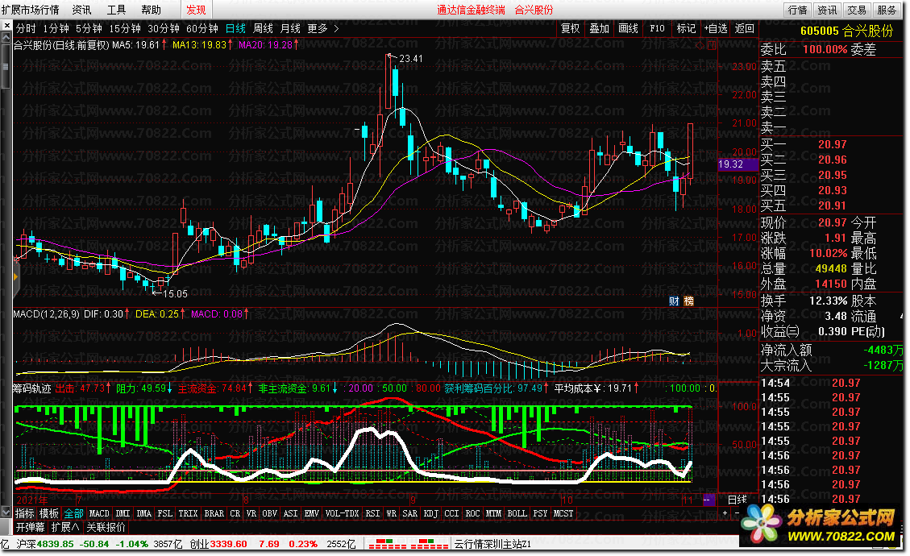Choose the TRIX indicator
The image size is (910, 556).
click(188, 513)
